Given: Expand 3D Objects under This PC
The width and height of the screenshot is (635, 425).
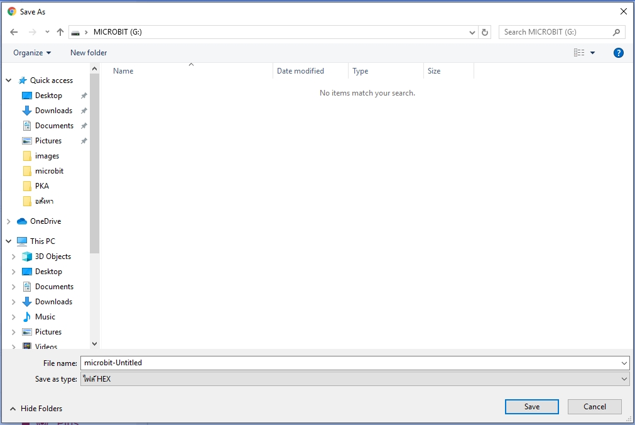Looking at the screenshot, I should [x=13, y=257].
